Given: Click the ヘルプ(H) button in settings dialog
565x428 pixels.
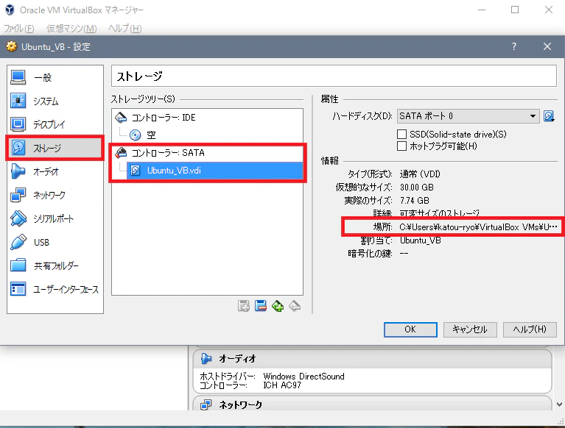Looking at the screenshot, I should [x=530, y=329].
